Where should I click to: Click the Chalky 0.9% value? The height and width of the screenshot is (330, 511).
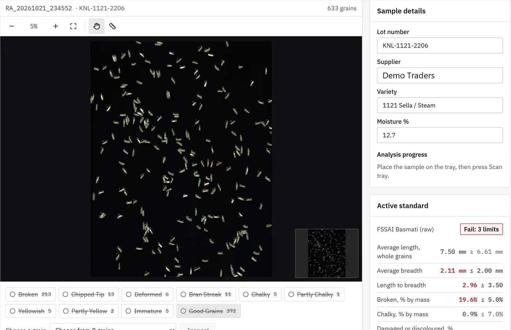470,314
